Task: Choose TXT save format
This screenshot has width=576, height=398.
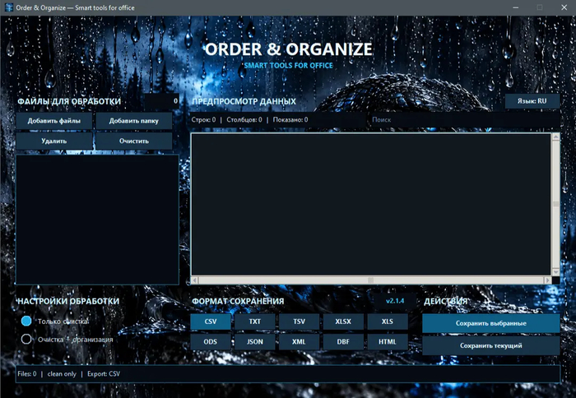Action: (255, 322)
